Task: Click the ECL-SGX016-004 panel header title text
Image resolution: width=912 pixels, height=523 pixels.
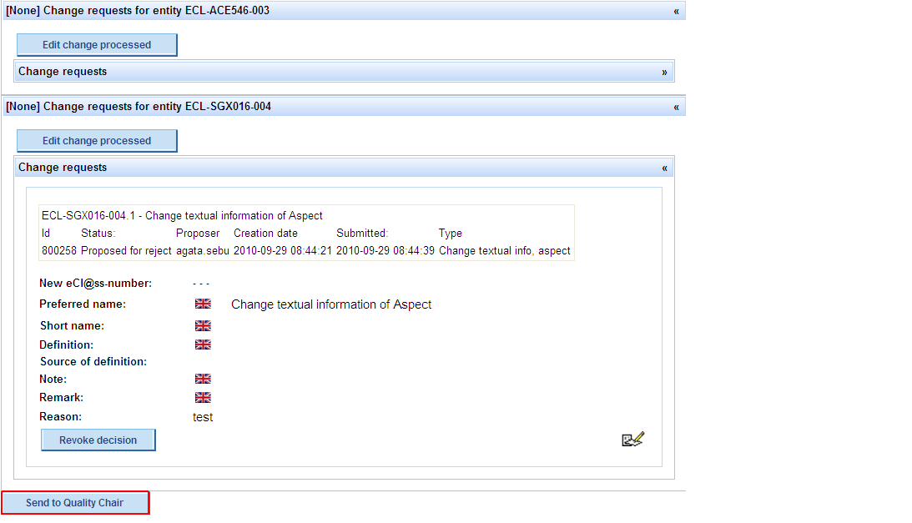Action: pos(139,107)
